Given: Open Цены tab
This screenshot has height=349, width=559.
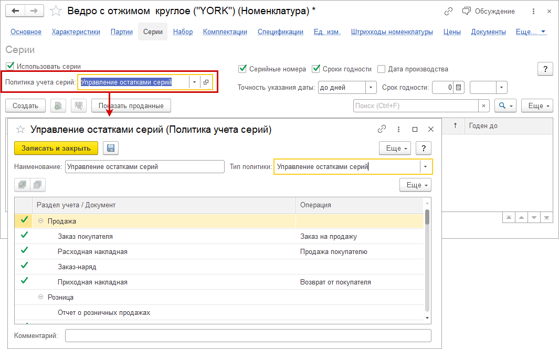Looking at the screenshot, I should click(x=452, y=31).
